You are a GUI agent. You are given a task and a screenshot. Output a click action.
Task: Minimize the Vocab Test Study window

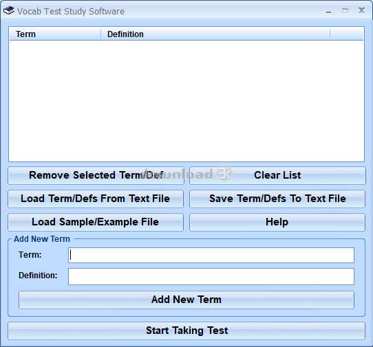click(328, 12)
